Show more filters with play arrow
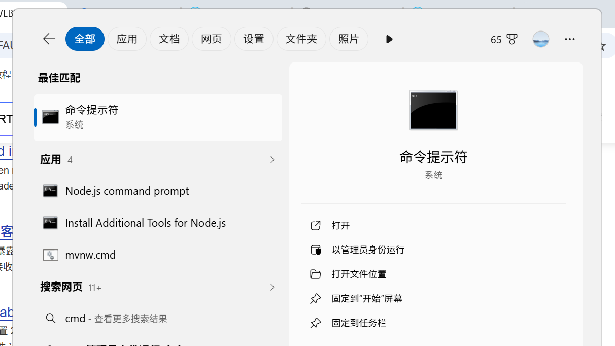 (x=389, y=39)
